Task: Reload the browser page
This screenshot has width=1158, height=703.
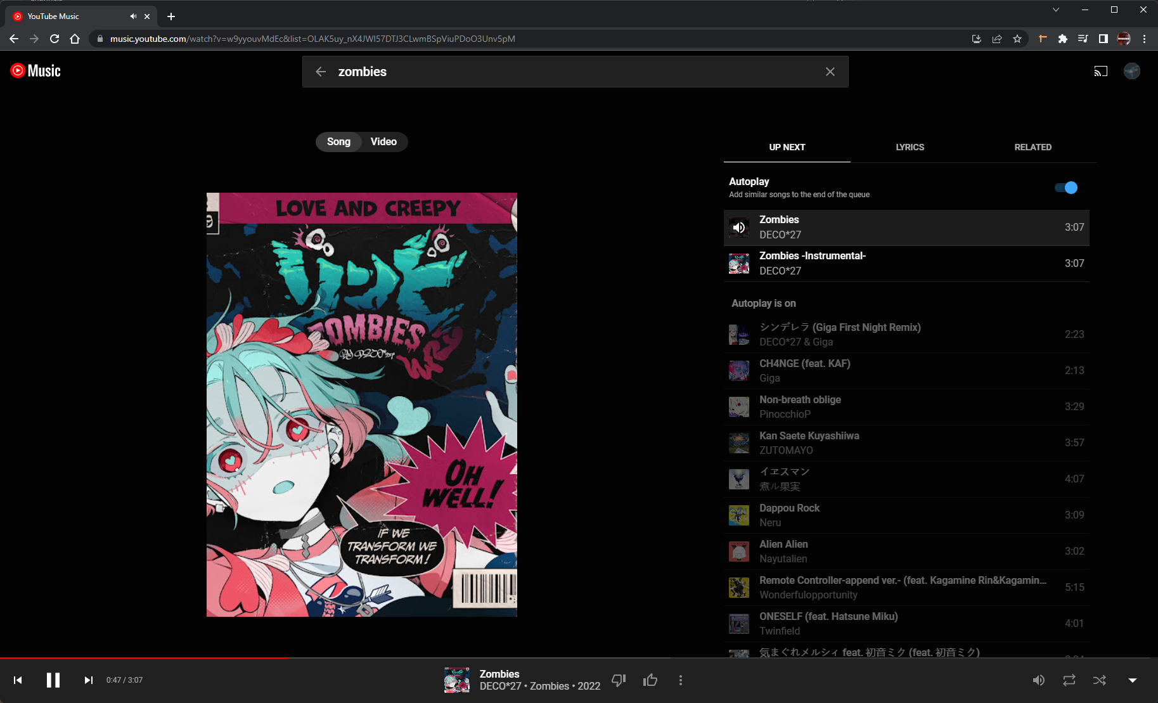Action: click(55, 39)
